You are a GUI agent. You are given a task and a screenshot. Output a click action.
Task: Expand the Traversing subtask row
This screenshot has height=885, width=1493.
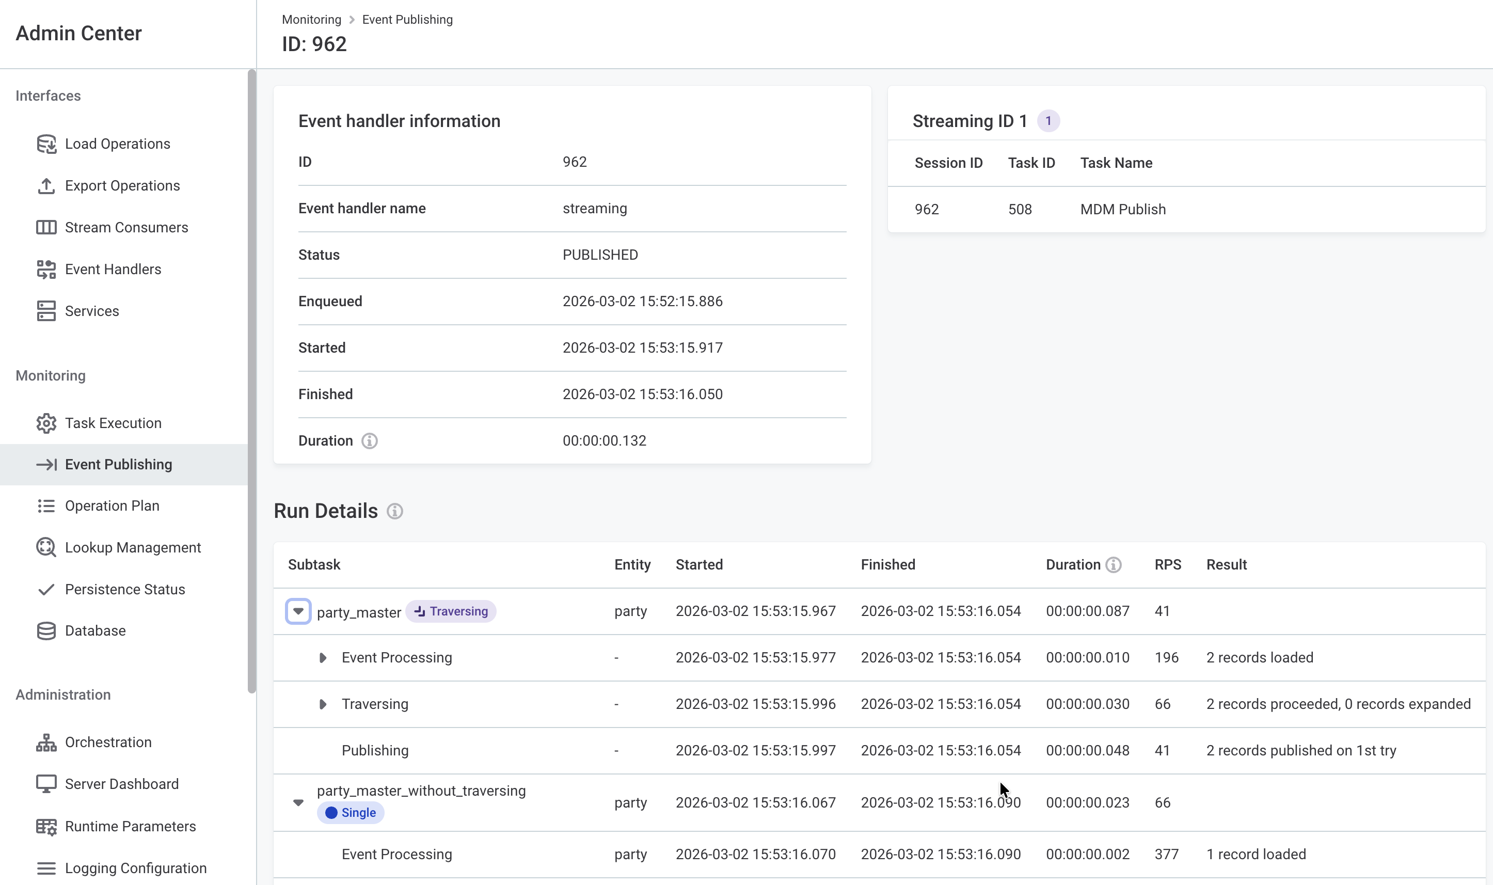click(x=323, y=704)
